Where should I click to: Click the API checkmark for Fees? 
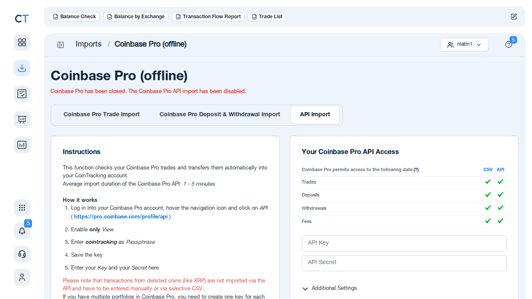pos(500,221)
